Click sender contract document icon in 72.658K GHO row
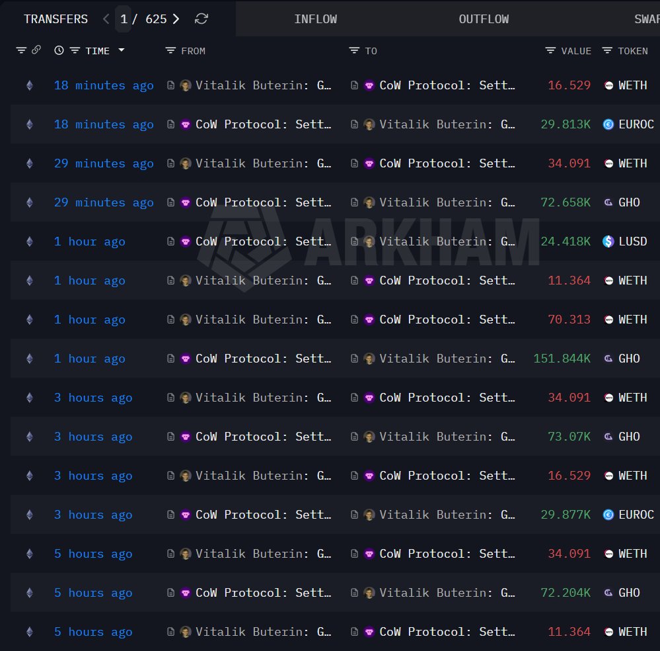Screen dimensions: 660x651 coord(170,202)
